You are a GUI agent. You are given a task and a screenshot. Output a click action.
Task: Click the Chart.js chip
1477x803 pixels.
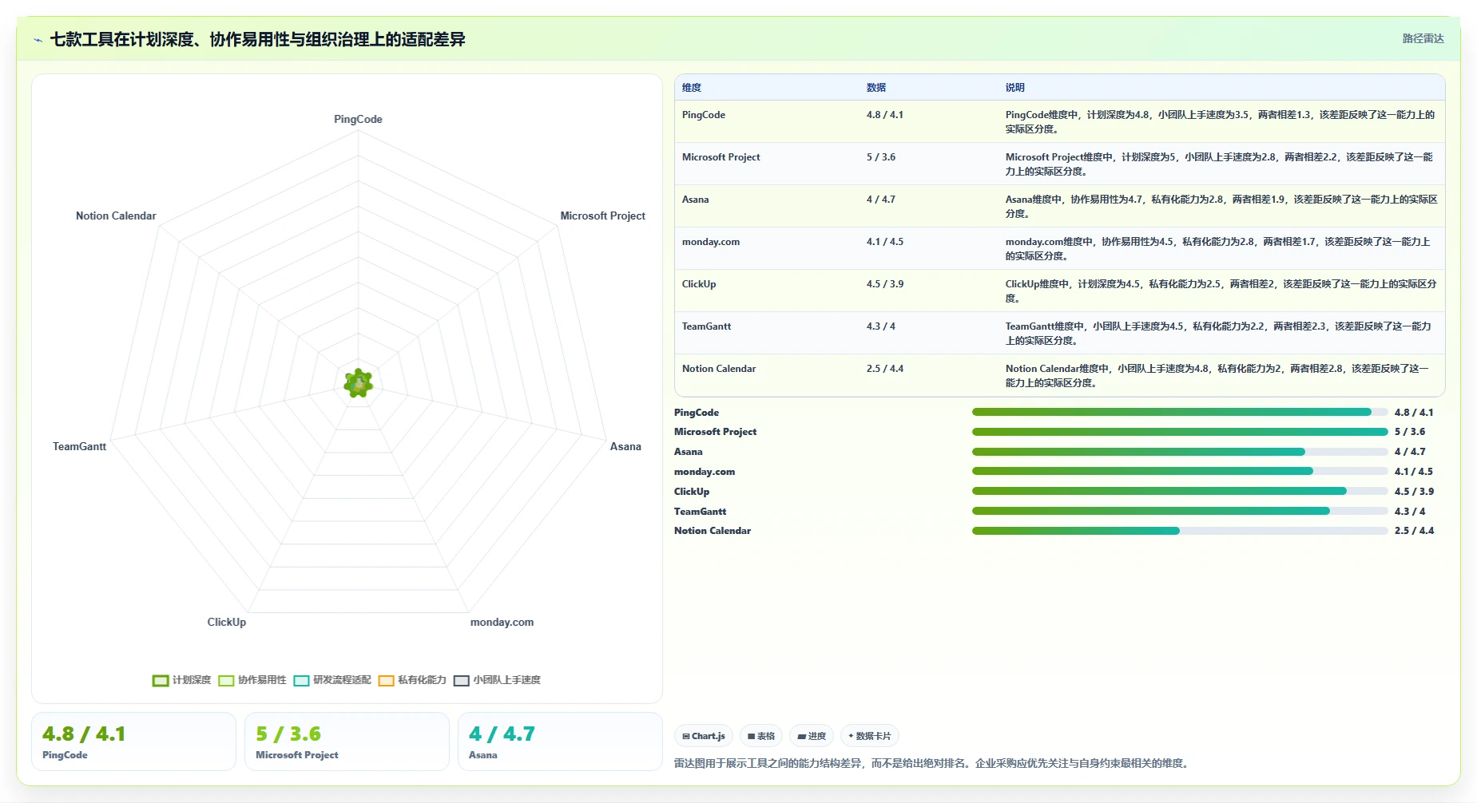[x=704, y=736]
